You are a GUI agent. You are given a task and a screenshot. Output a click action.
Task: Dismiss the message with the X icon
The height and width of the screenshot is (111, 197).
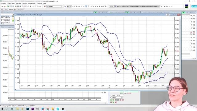point(161,6)
